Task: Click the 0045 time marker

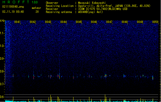Action: (79, 22)
